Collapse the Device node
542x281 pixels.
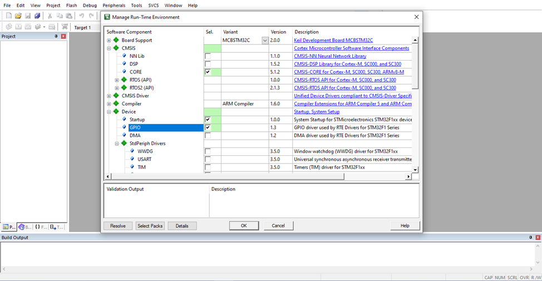(x=109, y=112)
